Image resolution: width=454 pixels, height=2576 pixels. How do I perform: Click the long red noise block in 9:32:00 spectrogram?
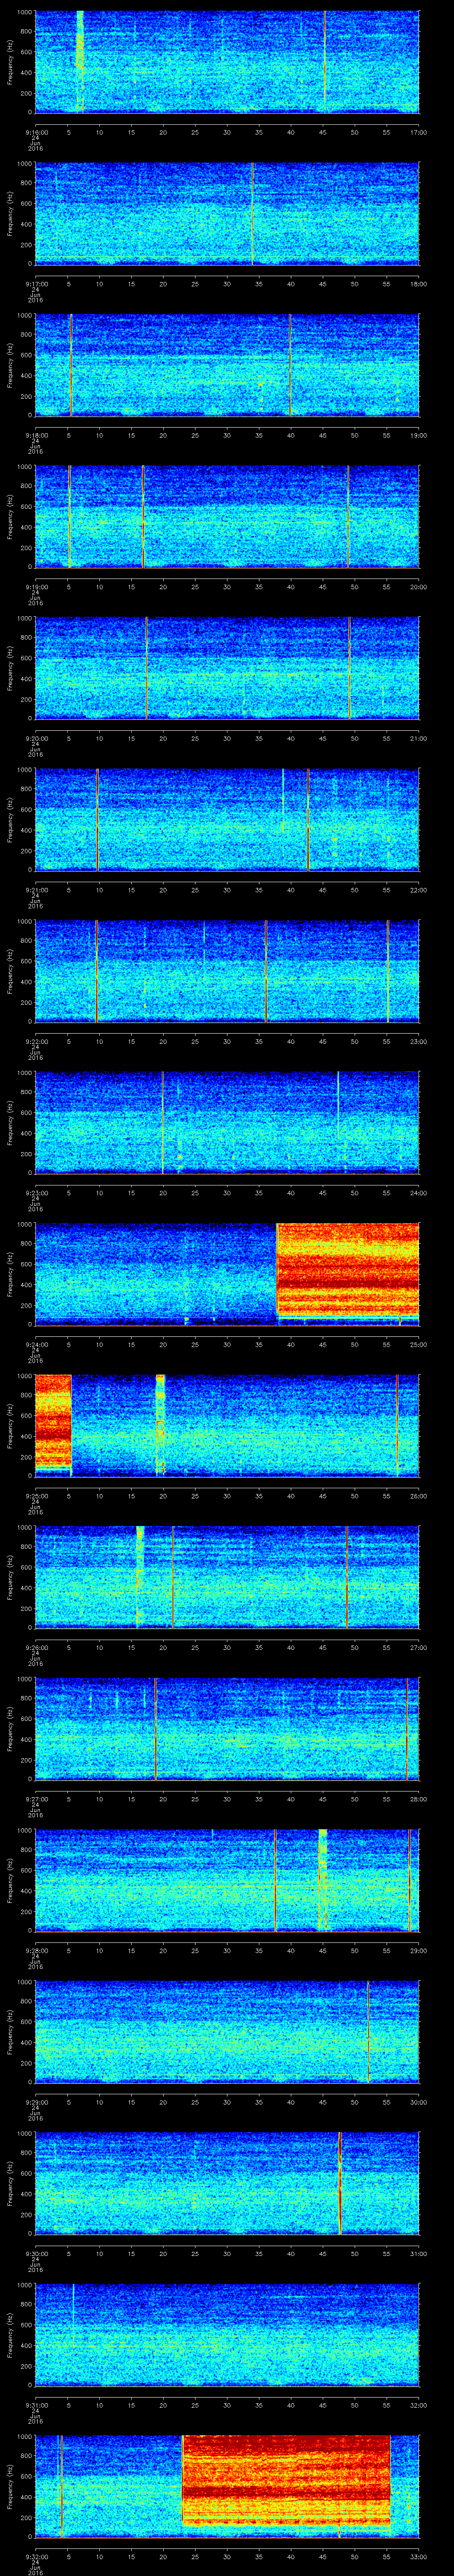[x=286, y=2482]
